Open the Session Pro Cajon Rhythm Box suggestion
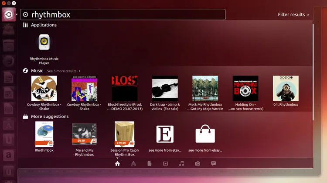The width and height of the screenshot is (327, 183). (x=124, y=134)
